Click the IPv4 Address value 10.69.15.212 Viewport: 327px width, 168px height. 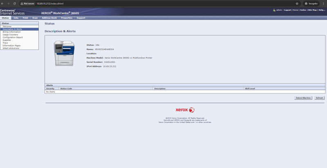(x=110, y=66)
